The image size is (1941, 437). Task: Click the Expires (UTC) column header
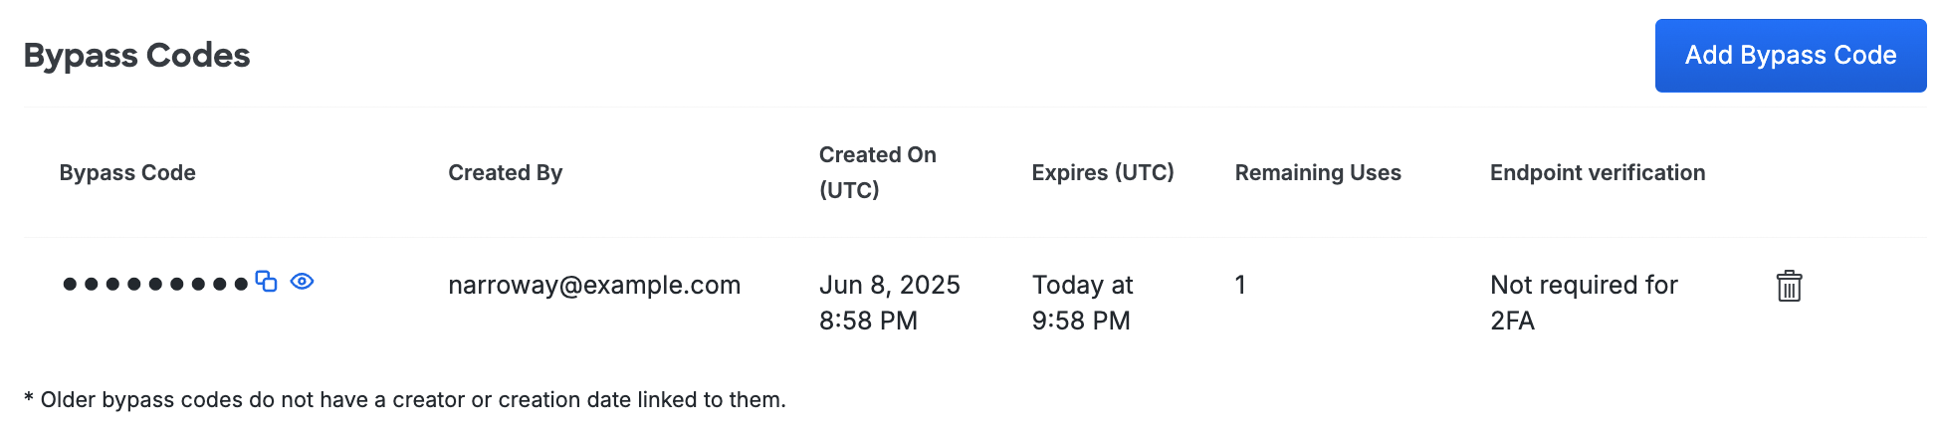[1103, 173]
